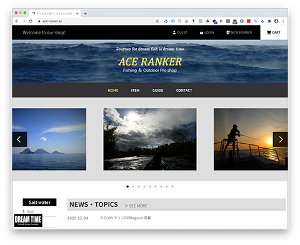
Task: Bookmark page with the star icon
Action: [x=157, y=21]
